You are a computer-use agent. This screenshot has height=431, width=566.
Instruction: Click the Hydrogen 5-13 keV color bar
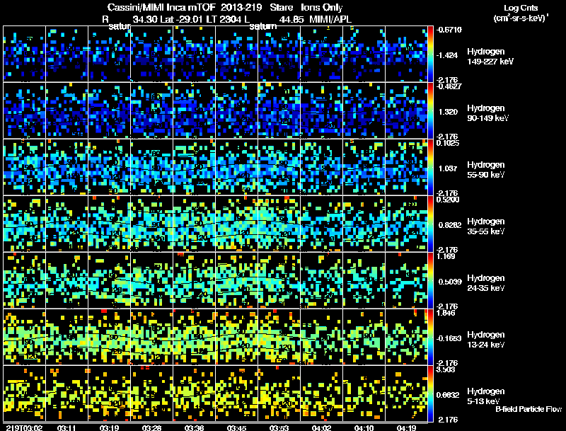pos(430,393)
